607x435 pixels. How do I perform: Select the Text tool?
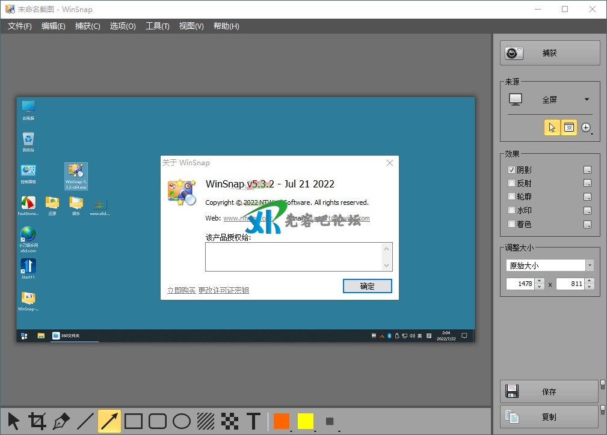254,421
